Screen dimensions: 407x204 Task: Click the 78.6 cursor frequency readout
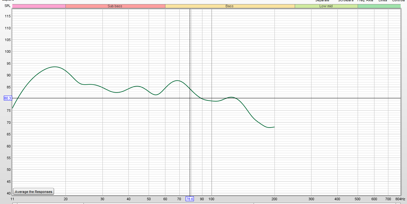[189, 199]
